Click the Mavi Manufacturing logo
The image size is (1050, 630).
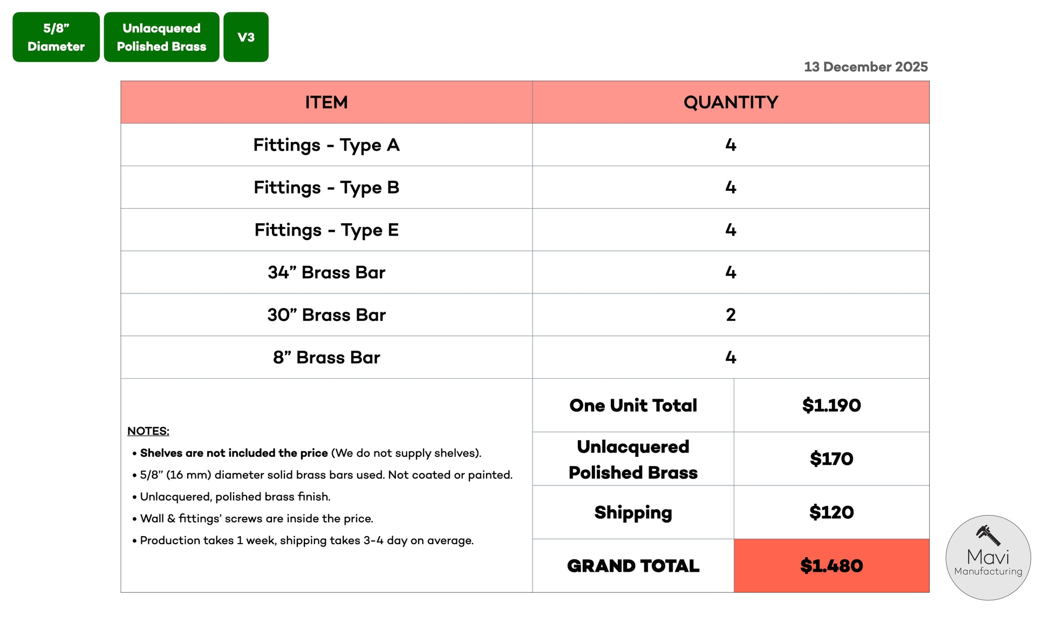[987, 558]
